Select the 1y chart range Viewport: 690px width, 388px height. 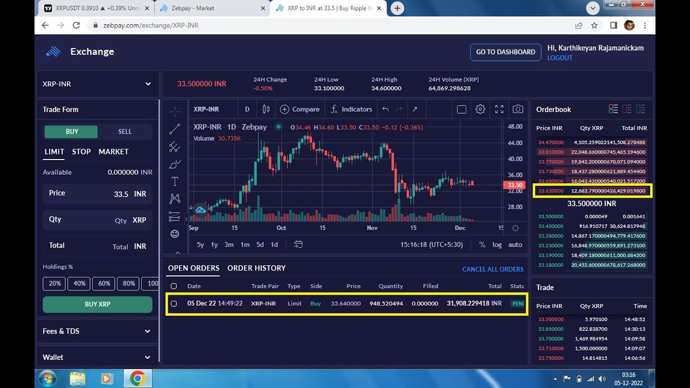point(214,245)
